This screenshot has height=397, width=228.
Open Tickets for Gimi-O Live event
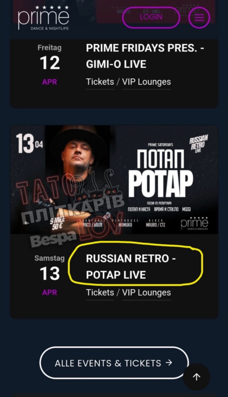click(x=100, y=82)
